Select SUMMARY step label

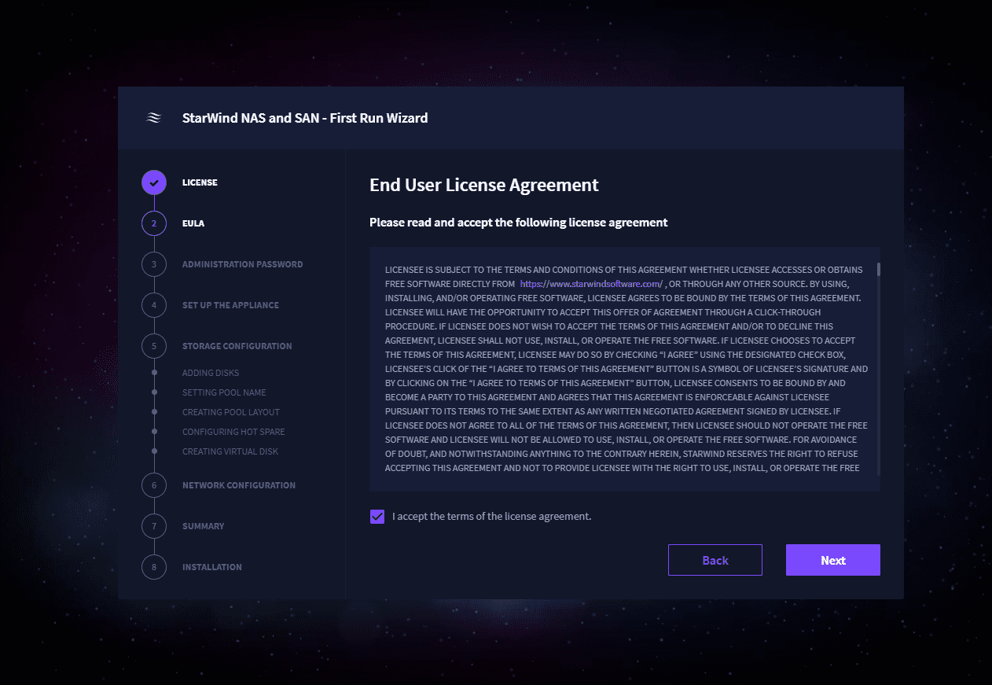(x=203, y=526)
